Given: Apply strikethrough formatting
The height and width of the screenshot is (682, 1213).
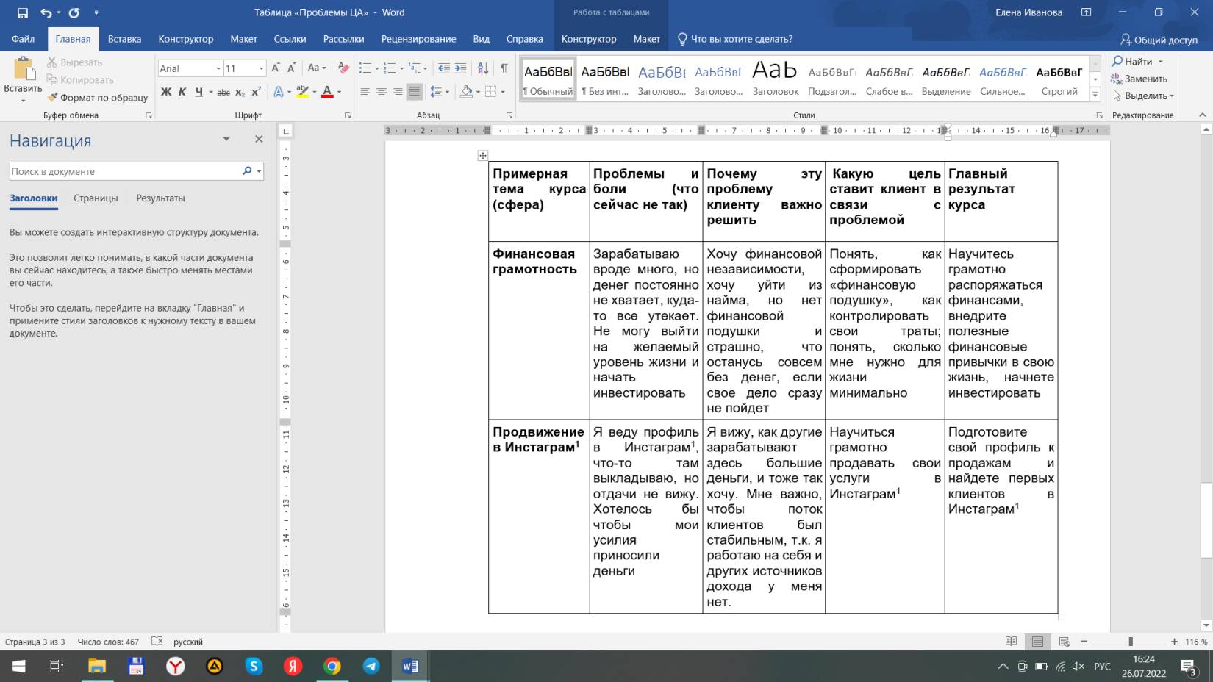Looking at the screenshot, I should coord(223,92).
